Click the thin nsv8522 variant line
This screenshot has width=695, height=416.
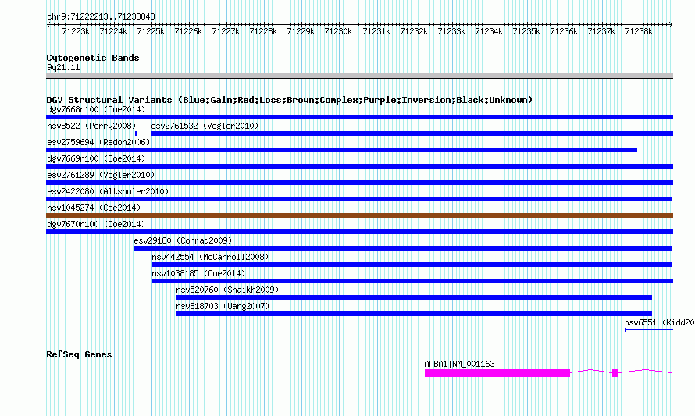91,133
